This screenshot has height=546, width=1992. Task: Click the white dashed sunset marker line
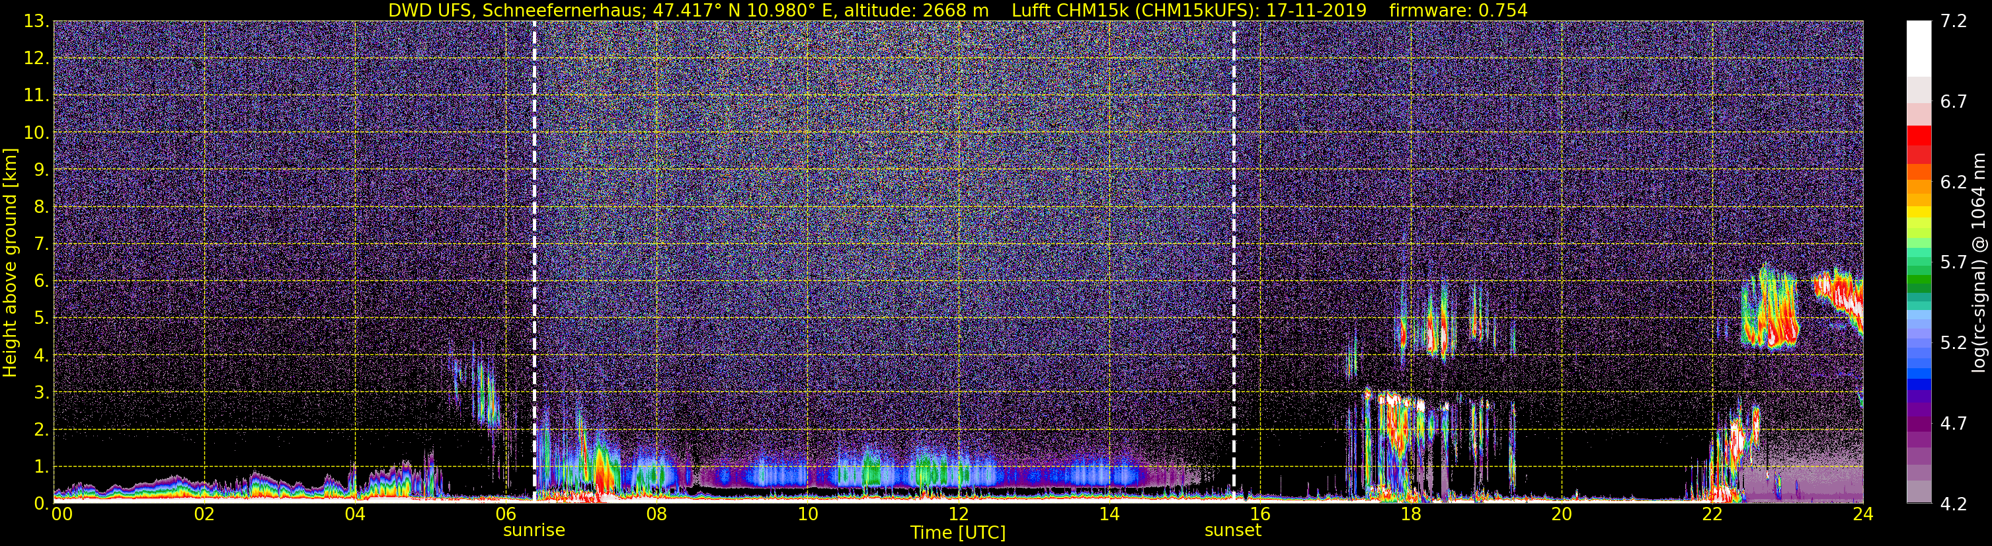pyautogui.click(x=1234, y=261)
